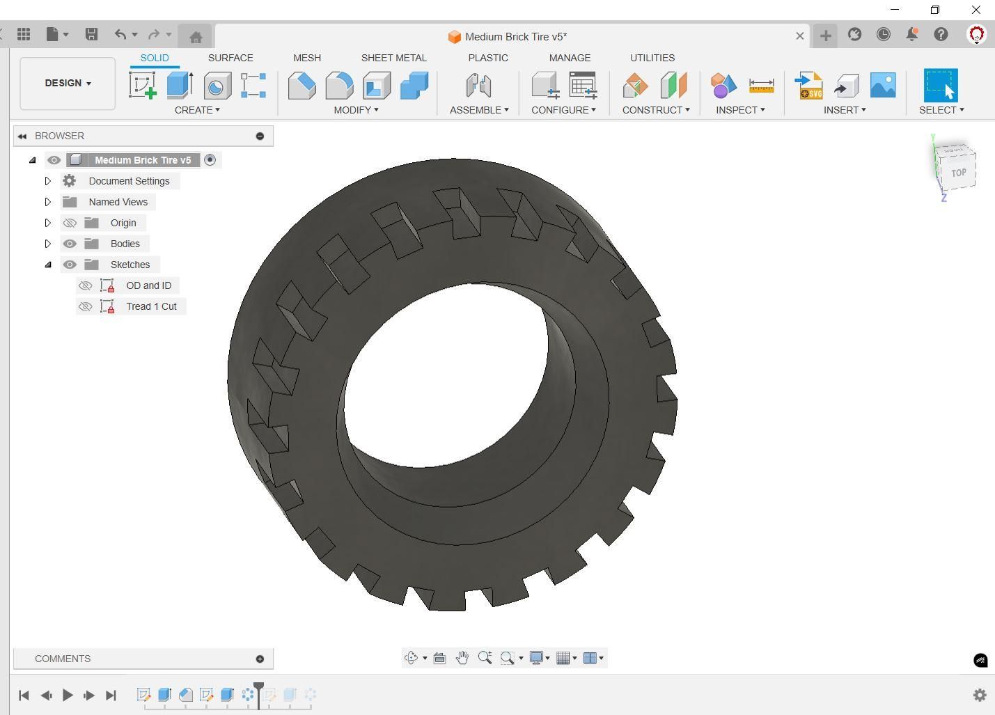The height and width of the screenshot is (715, 995).
Task: Open the Data Panel grid icon
Action: 24,34
